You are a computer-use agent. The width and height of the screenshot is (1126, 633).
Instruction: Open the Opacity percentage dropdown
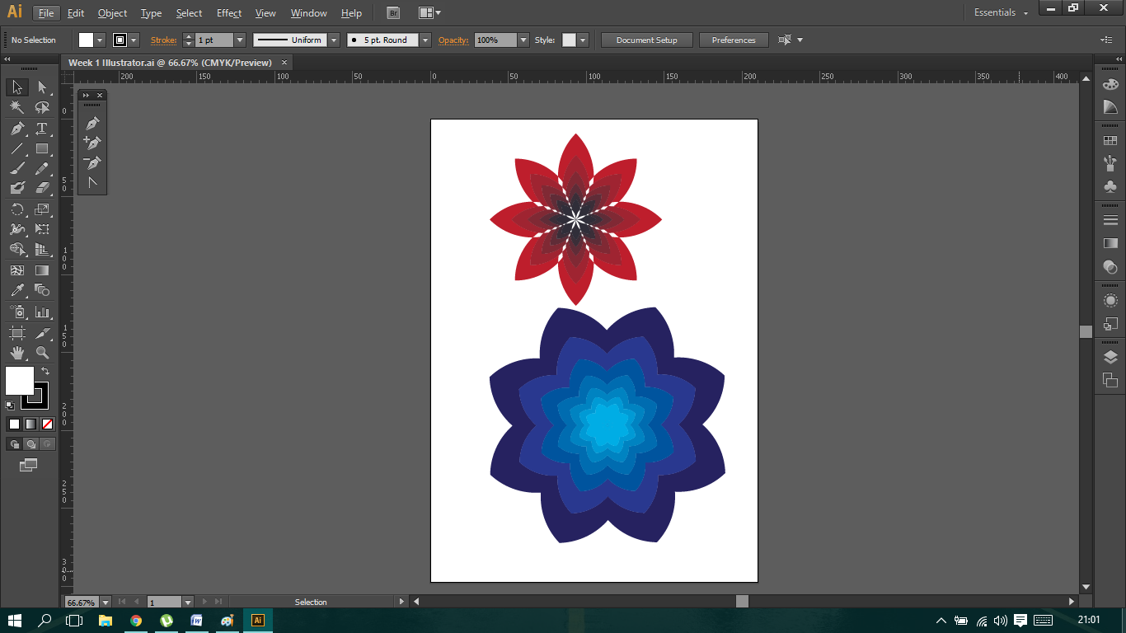tap(523, 40)
